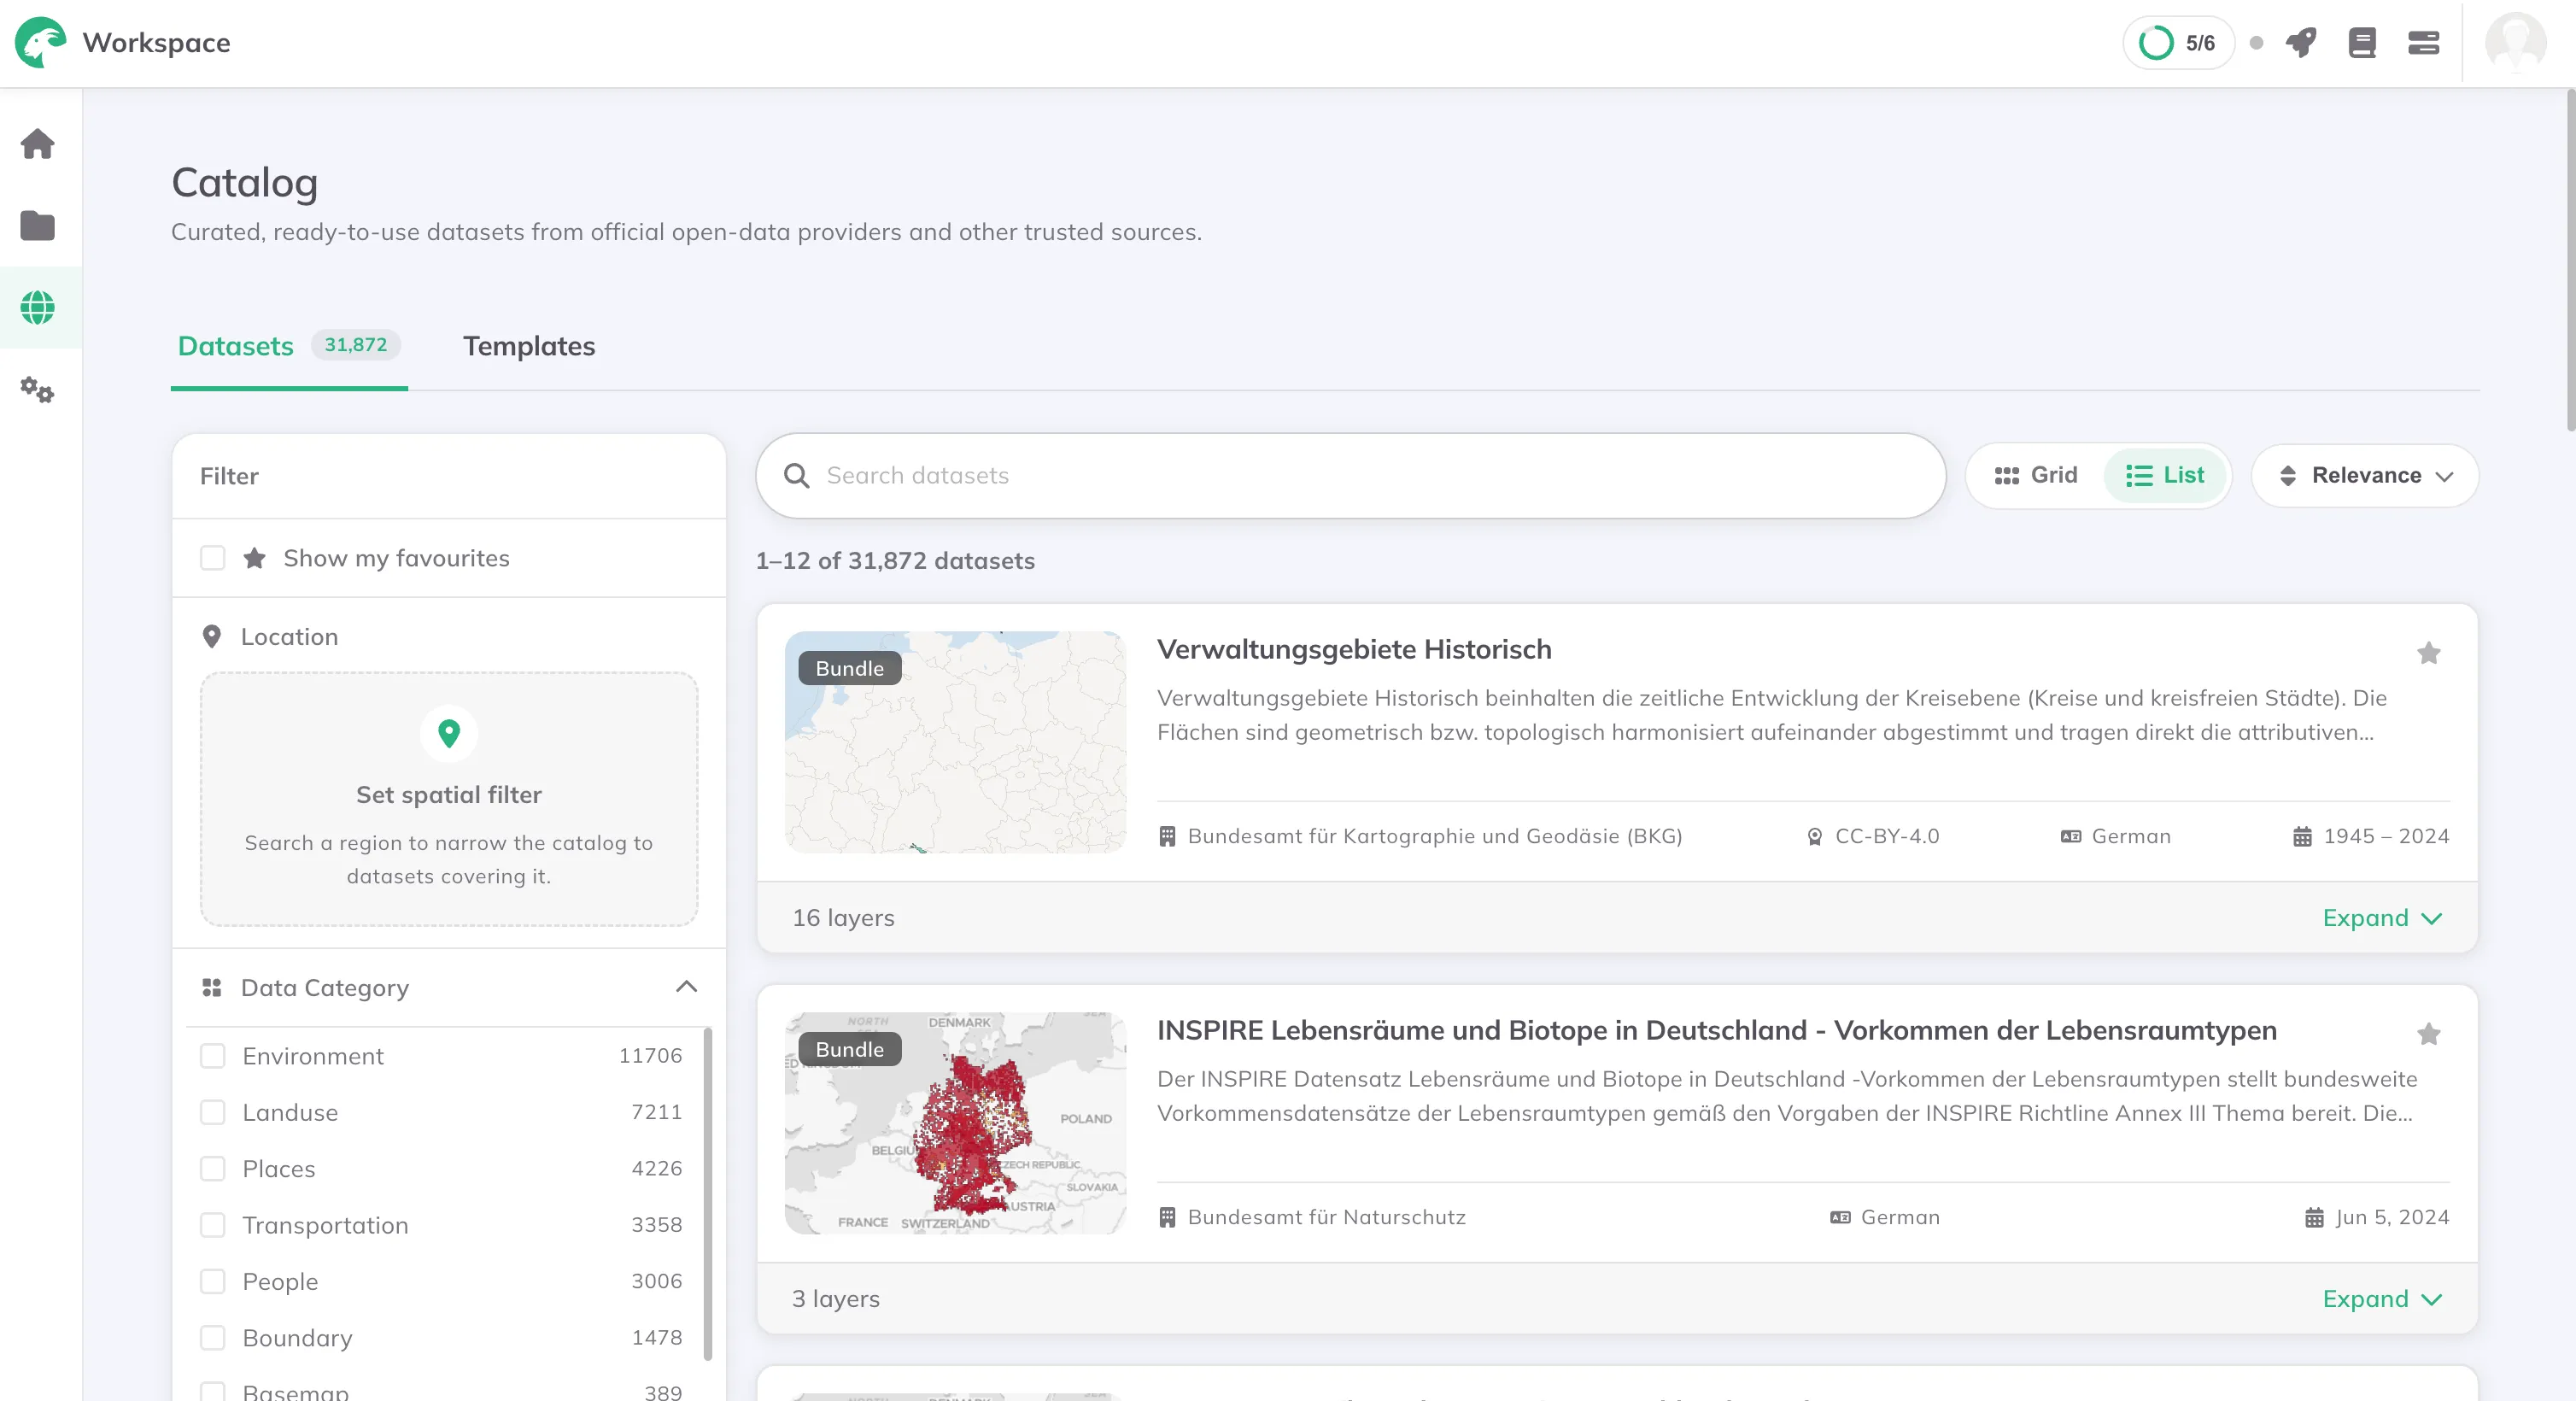Switch to List view
This screenshot has height=1401, width=2576.
[x=2165, y=476]
